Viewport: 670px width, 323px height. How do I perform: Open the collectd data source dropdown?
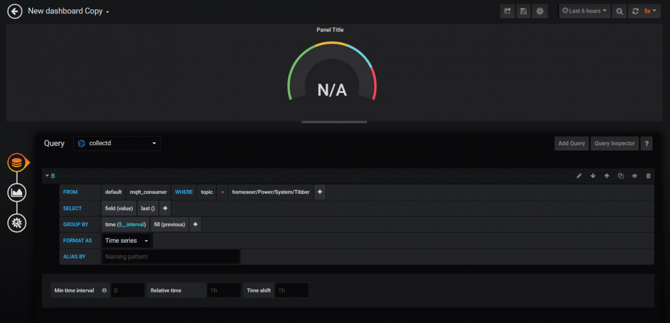(x=117, y=143)
